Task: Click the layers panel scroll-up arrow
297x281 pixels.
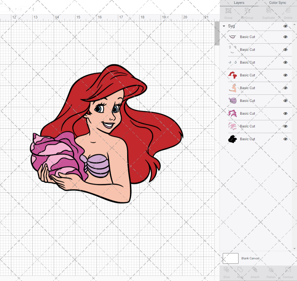Action: click(x=294, y=25)
